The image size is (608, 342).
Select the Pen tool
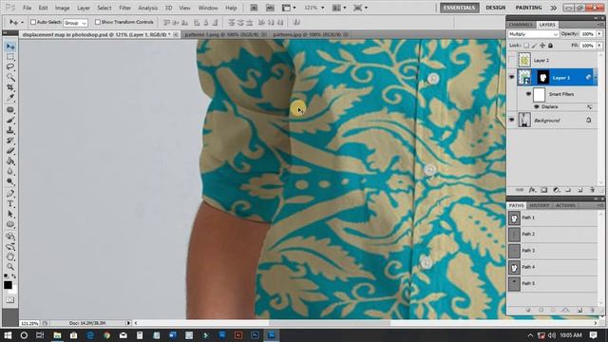(x=10, y=194)
